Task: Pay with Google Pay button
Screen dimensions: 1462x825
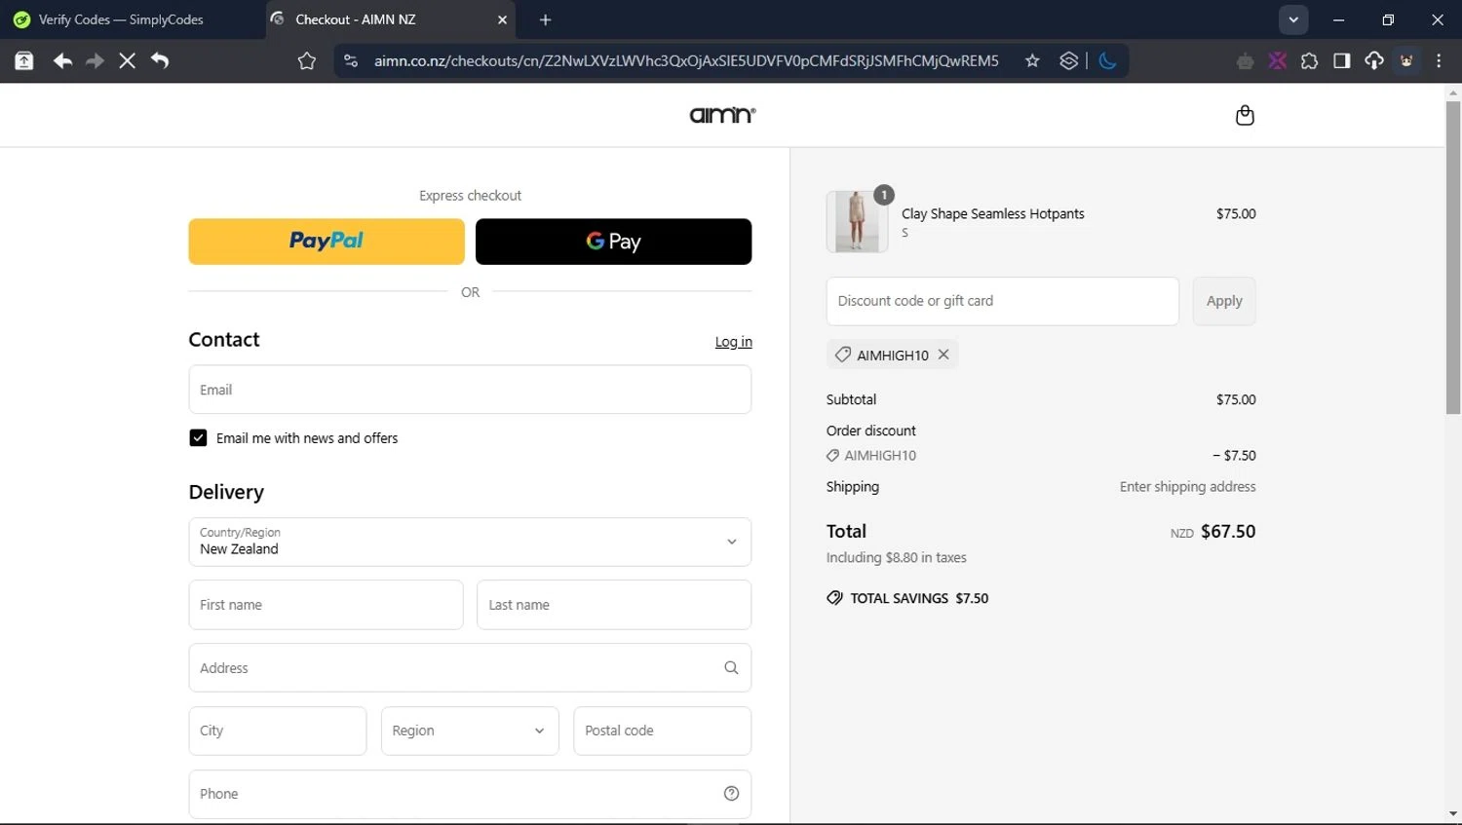Action: pyautogui.click(x=613, y=242)
